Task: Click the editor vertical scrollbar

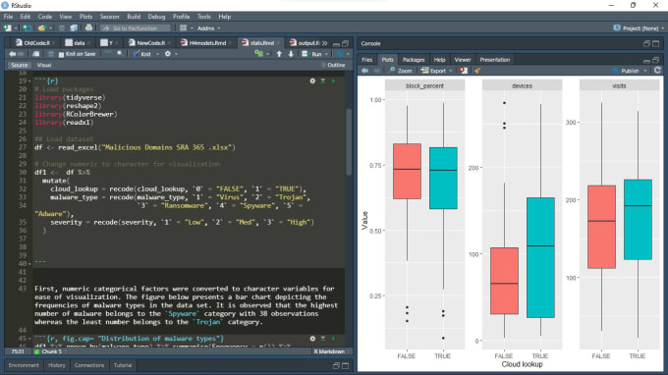Action: click(x=349, y=141)
